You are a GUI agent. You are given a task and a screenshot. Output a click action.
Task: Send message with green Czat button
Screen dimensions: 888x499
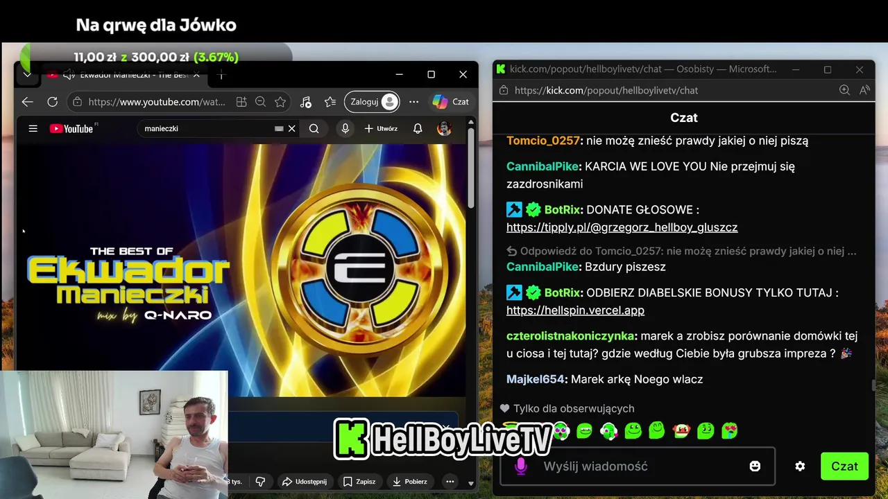click(x=844, y=466)
